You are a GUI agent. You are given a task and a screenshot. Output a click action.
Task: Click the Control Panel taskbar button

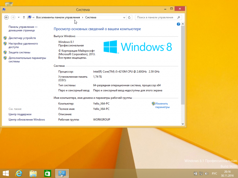[62, 173]
